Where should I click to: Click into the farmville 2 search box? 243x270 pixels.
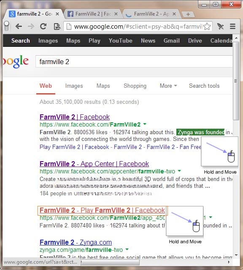[x=134, y=62]
